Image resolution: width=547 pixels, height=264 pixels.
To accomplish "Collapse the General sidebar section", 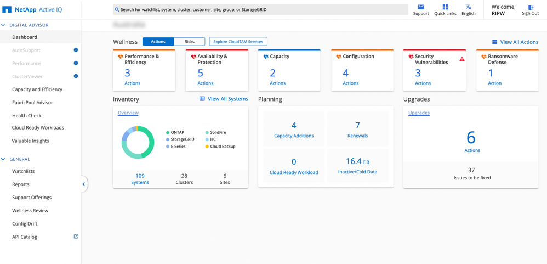I will point(3,159).
